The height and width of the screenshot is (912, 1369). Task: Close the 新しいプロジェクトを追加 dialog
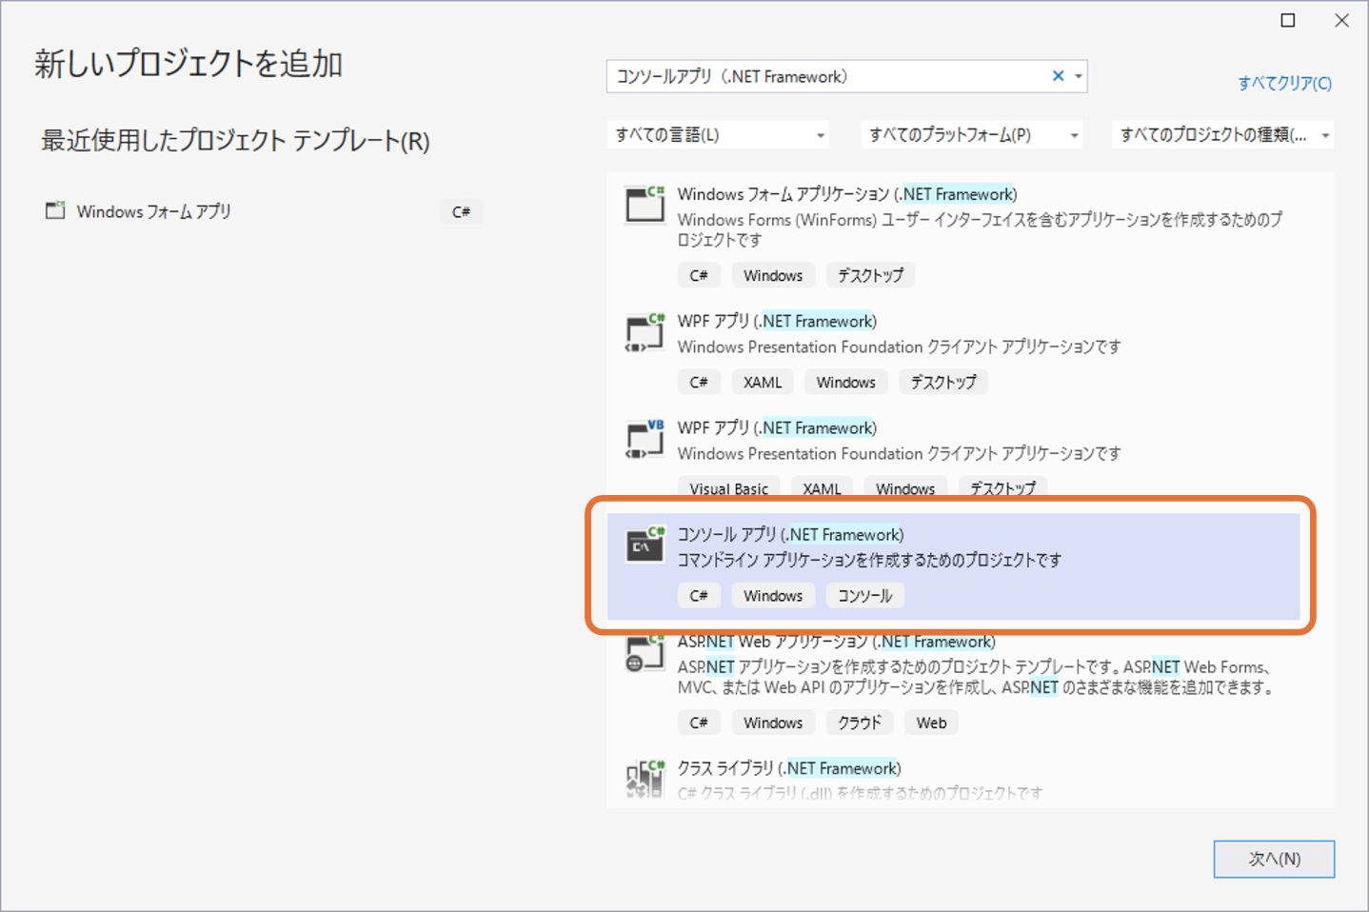pos(1342,20)
